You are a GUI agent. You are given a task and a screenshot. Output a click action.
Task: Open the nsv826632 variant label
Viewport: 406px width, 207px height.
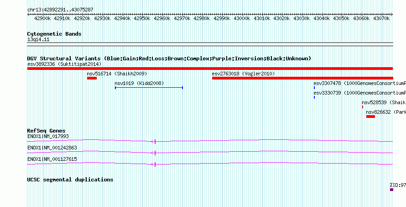pos(386,112)
